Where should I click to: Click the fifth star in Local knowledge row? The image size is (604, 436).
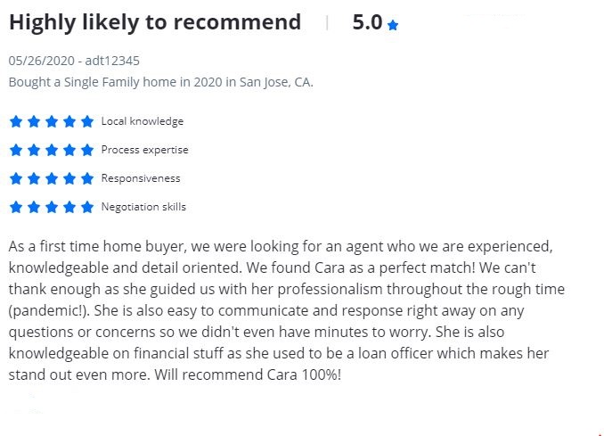coord(86,121)
